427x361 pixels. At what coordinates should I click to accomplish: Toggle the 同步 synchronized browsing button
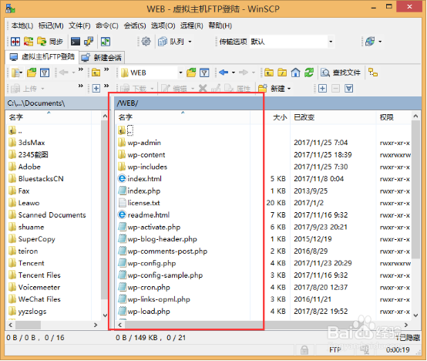(x=50, y=42)
